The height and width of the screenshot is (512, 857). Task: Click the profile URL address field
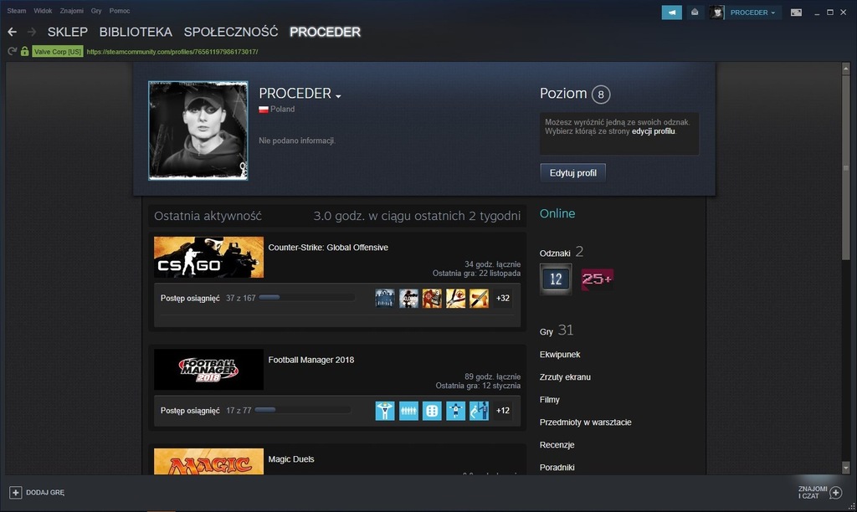[x=172, y=52]
